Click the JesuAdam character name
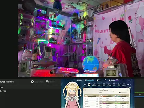 point(103,90)
